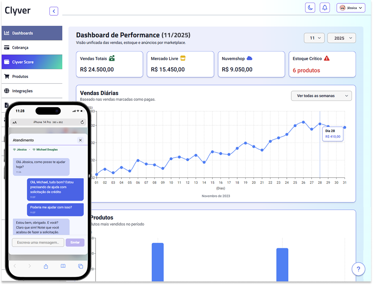Viewport: 373px width, 285px height.
Task: Tap the share icon in phone toolbar
Action: pos(46,266)
